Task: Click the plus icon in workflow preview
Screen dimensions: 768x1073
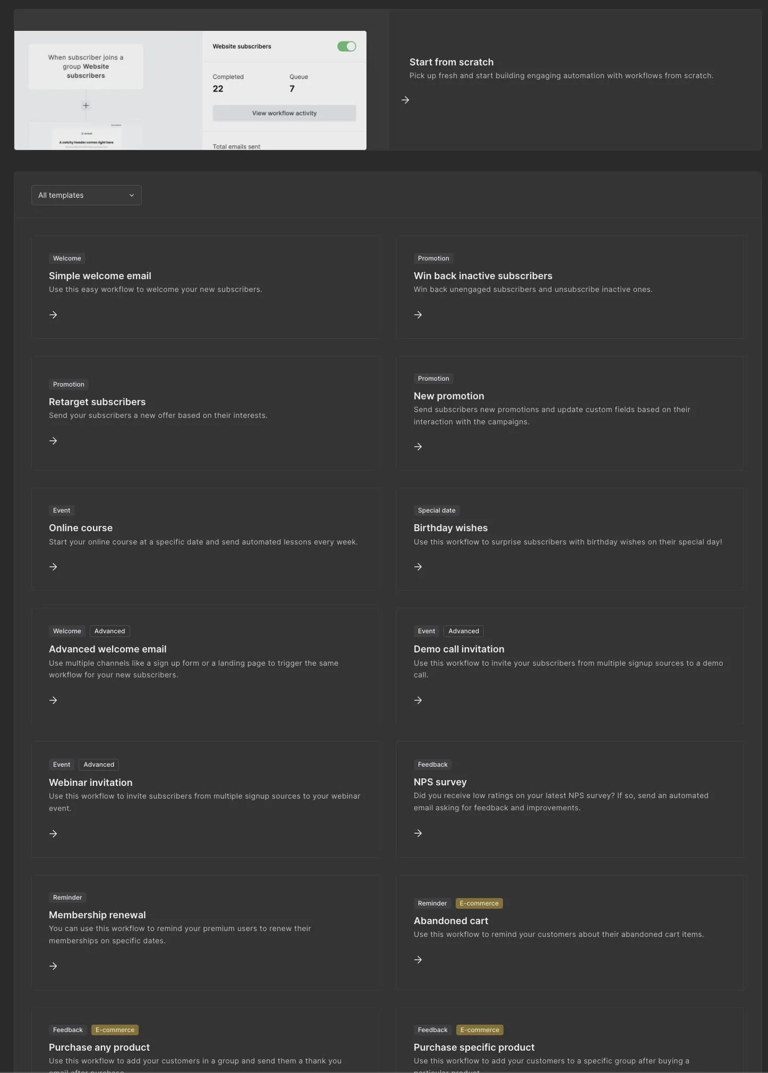Action: coord(86,106)
